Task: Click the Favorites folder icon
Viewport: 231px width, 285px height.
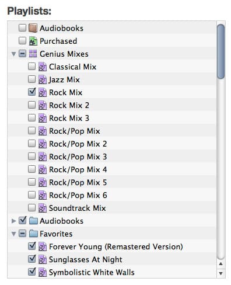Action: pyautogui.click(x=33, y=234)
